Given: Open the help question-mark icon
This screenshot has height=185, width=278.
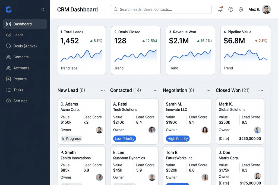Looking at the screenshot, I should (x=230, y=9).
